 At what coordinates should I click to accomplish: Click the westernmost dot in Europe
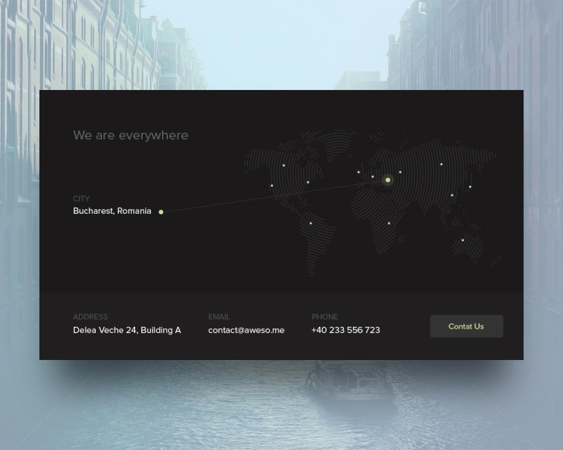point(358,172)
